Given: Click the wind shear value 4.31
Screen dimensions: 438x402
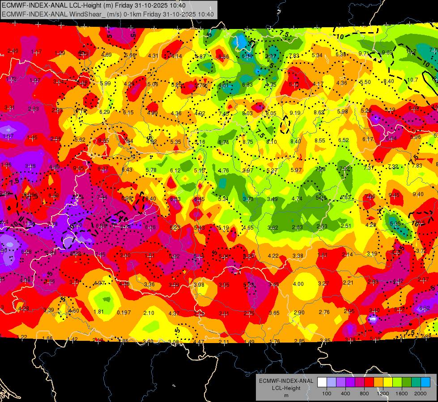Looking at the screenshot, I should click(x=153, y=56).
